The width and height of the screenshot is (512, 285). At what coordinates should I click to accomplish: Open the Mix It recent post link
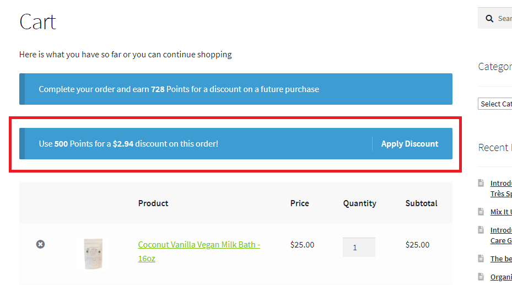tap(501, 212)
